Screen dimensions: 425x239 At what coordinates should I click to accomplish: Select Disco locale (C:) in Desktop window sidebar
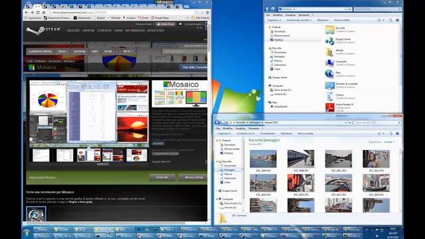pyautogui.click(x=280, y=90)
